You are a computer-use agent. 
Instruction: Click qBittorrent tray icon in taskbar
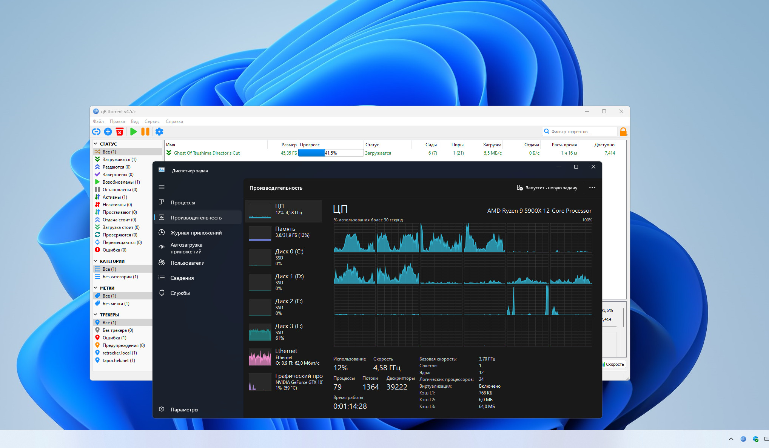coord(743,439)
